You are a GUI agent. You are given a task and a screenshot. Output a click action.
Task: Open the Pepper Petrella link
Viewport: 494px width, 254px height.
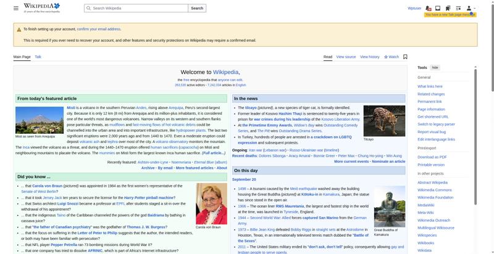point(64,245)
